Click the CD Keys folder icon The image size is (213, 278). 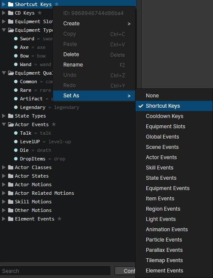pos(11,13)
